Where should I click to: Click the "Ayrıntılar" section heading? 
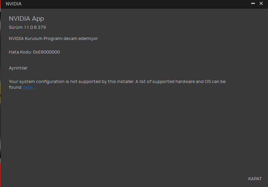[18, 68]
